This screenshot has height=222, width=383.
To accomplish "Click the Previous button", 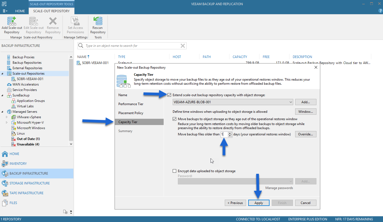I will click(x=235, y=203).
